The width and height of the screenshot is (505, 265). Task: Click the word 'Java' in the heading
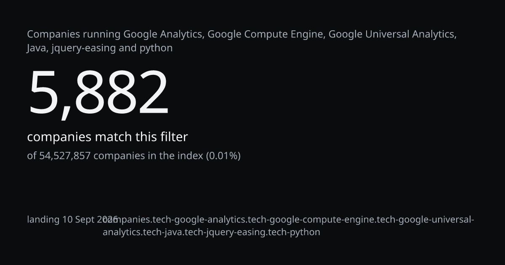pos(38,48)
